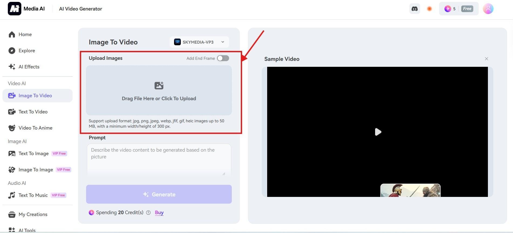Click VIP Free badge next to Text To Image
The height and width of the screenshot is (233, 513).
[x=59, y=154]
